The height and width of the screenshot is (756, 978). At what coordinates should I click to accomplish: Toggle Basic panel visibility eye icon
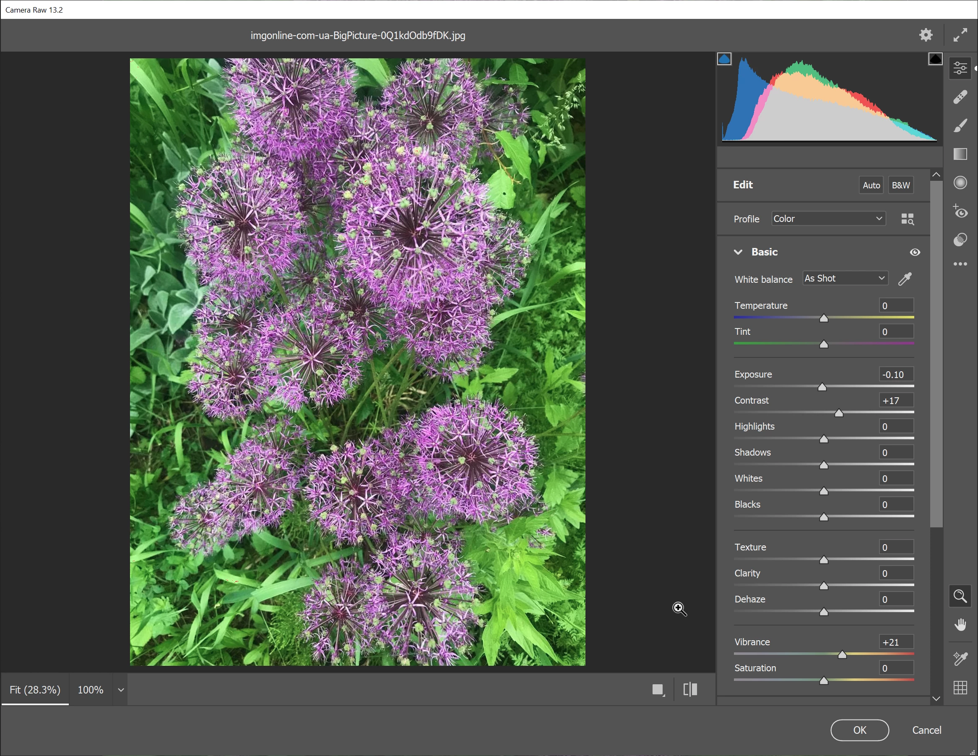(x=915, y=252)
